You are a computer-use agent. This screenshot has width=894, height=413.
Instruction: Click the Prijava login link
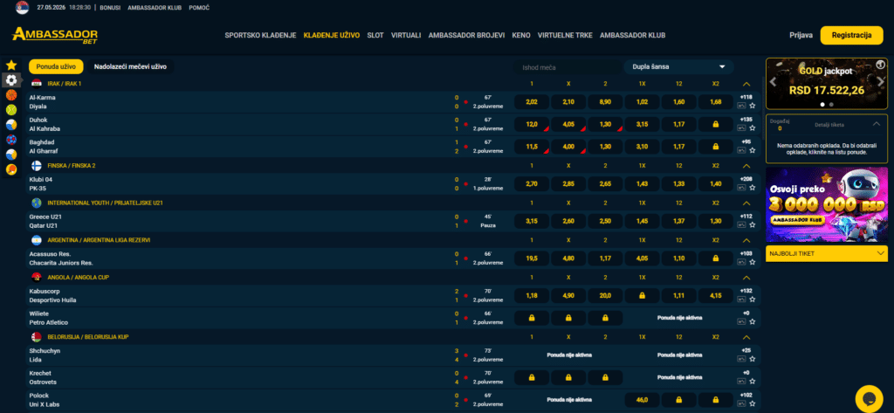(x=801, y=36)
